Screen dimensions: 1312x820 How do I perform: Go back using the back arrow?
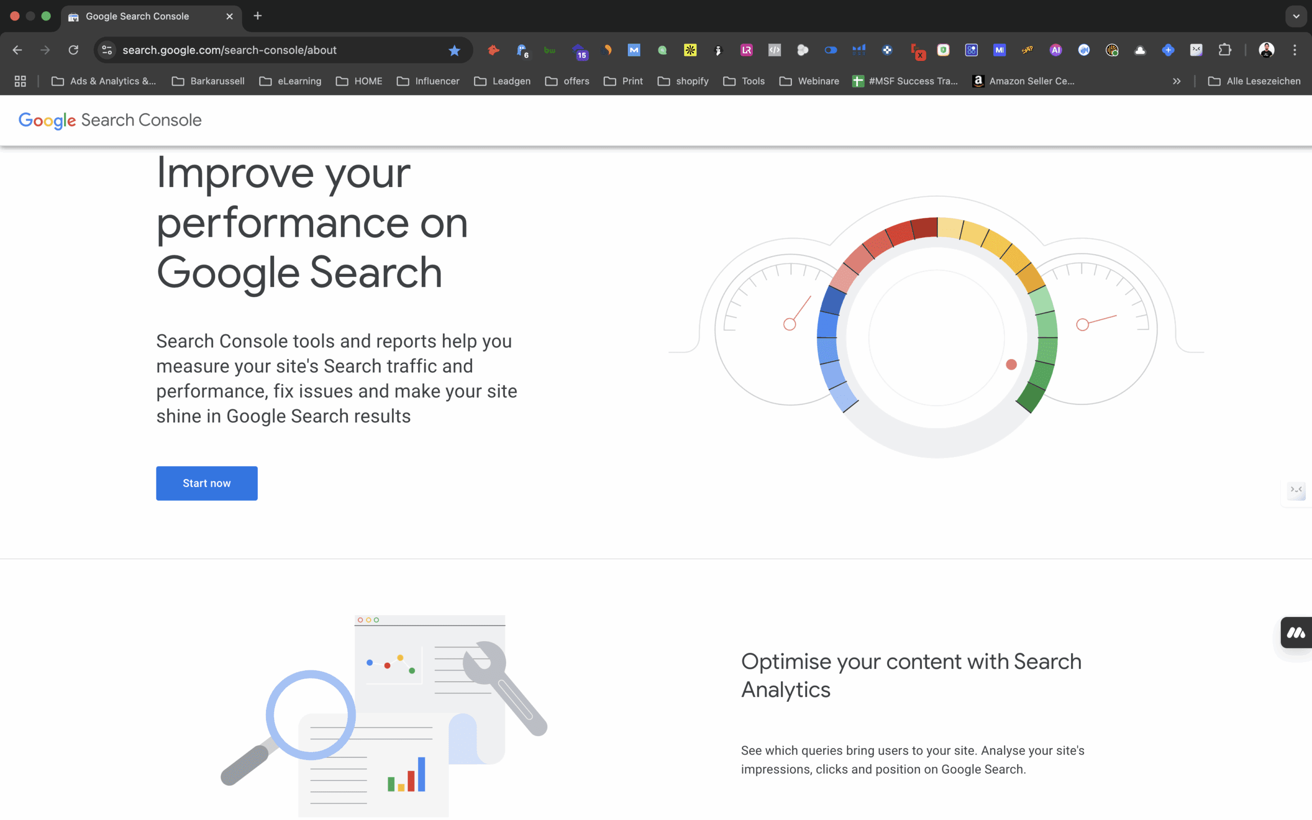17,50
